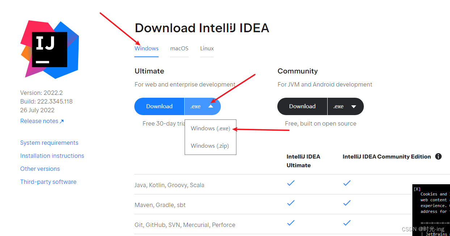Choose Windows (.zip) from the dropdown list
This screenshot has width=450, height=236.
[210, 146]
